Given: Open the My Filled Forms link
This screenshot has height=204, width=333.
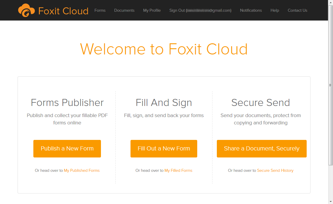Looking at the screenshot, I should [178, 170].
